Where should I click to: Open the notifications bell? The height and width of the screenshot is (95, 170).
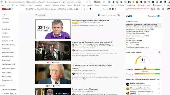pos(168,9)
